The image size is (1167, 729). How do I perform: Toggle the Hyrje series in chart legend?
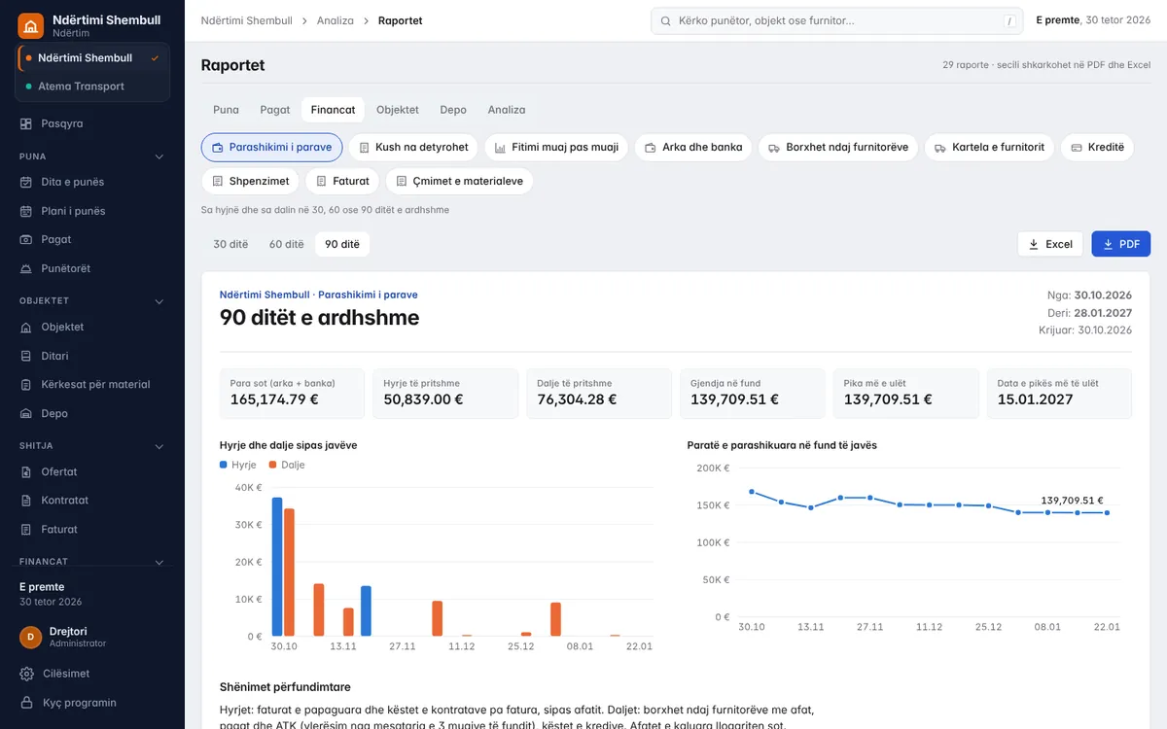pos(238,465)
